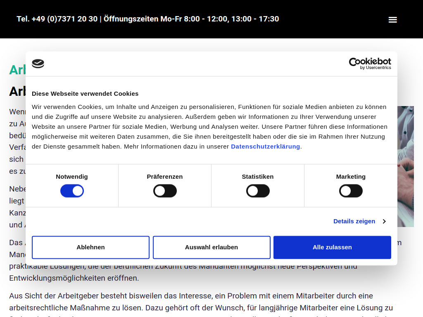The image size is (423, 317).
Task: Enable the Präferenzen cookie toggle
Action: pos(165,191)
